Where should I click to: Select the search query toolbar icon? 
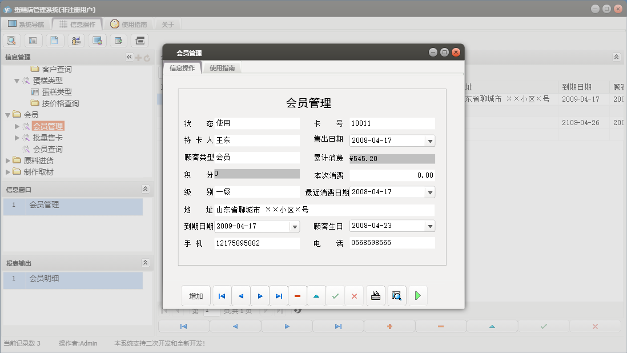coord(11,41)
